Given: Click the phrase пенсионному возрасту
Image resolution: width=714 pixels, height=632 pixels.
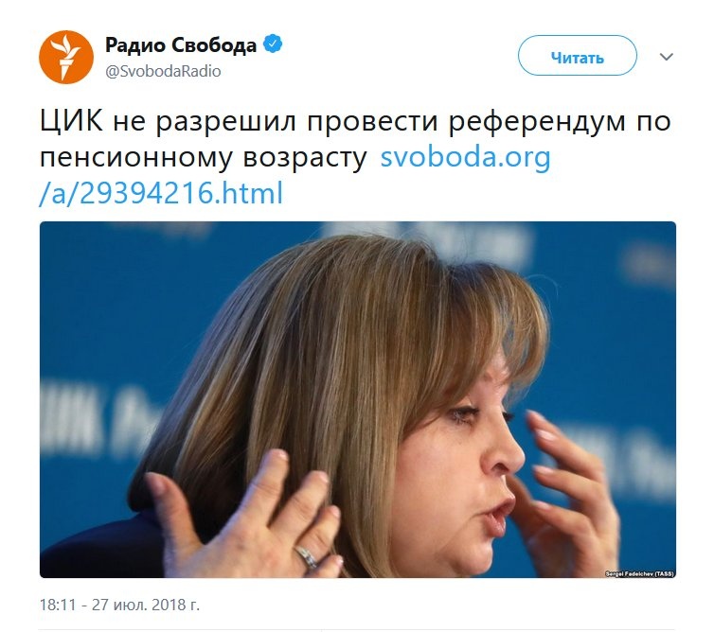Looking at the screenshot, I should click(x=203, y=158).
